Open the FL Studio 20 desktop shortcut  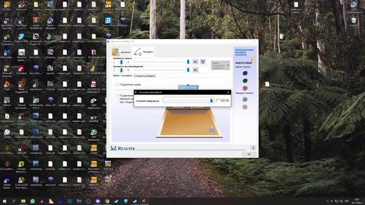pos(94,69)
